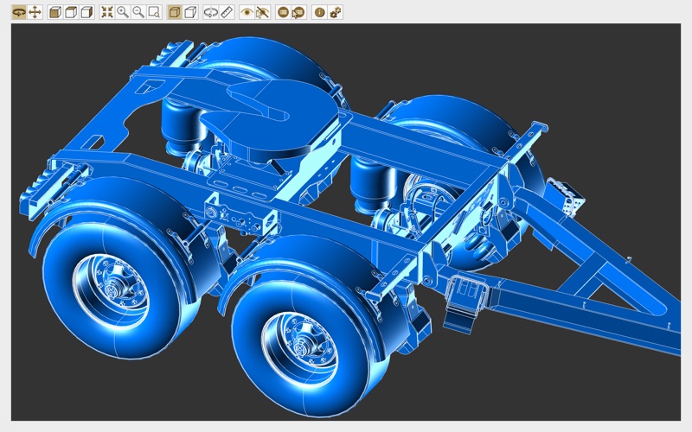Zoom in with the plus magnifier
692x432 pixels.
(x=123, y=12)
